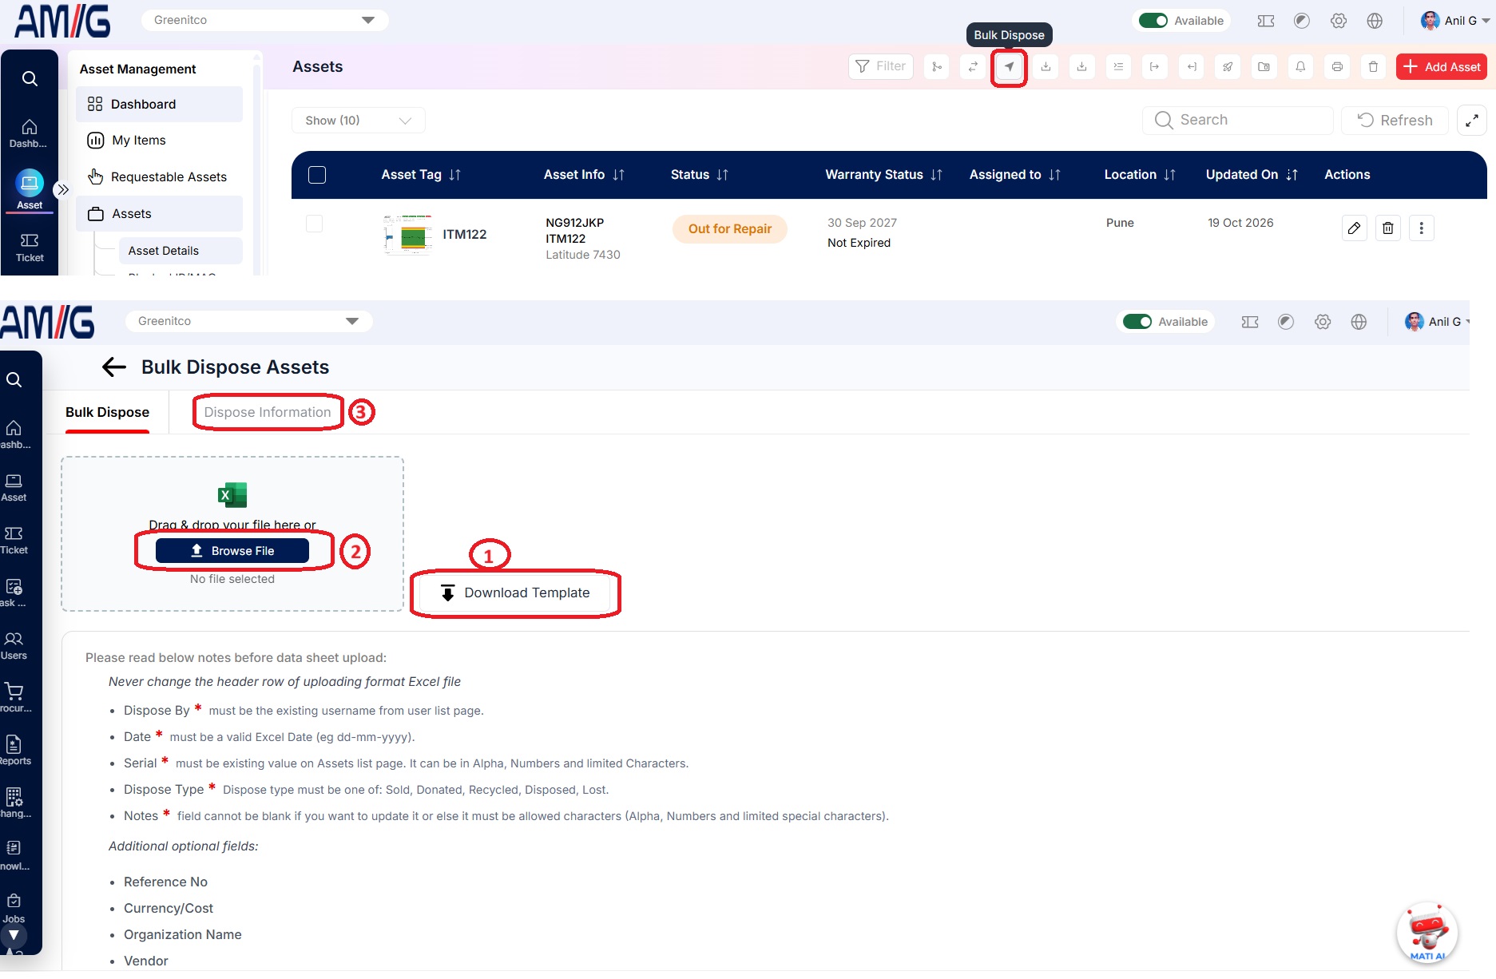This screenshot has width=1496, height=979.
Task: Open MATI AI chatbot icon
Action: point(1427,932)
